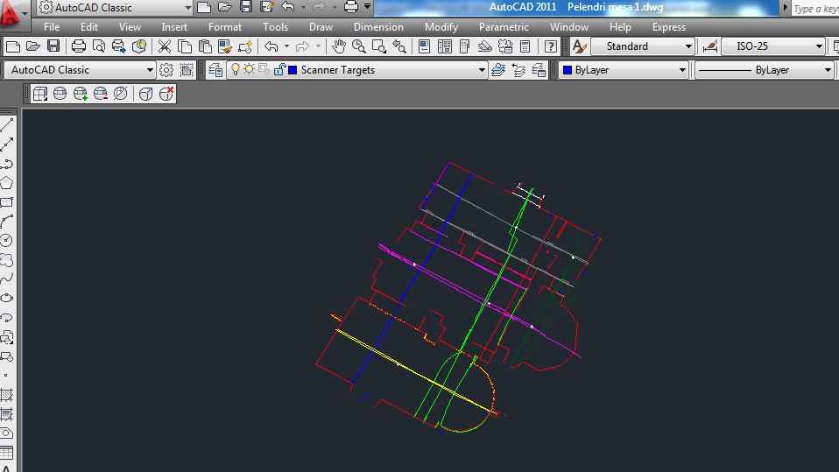Select the Match Properties brush icon
The height and width of the screenshot is (472, 839).
click(225, 46)
